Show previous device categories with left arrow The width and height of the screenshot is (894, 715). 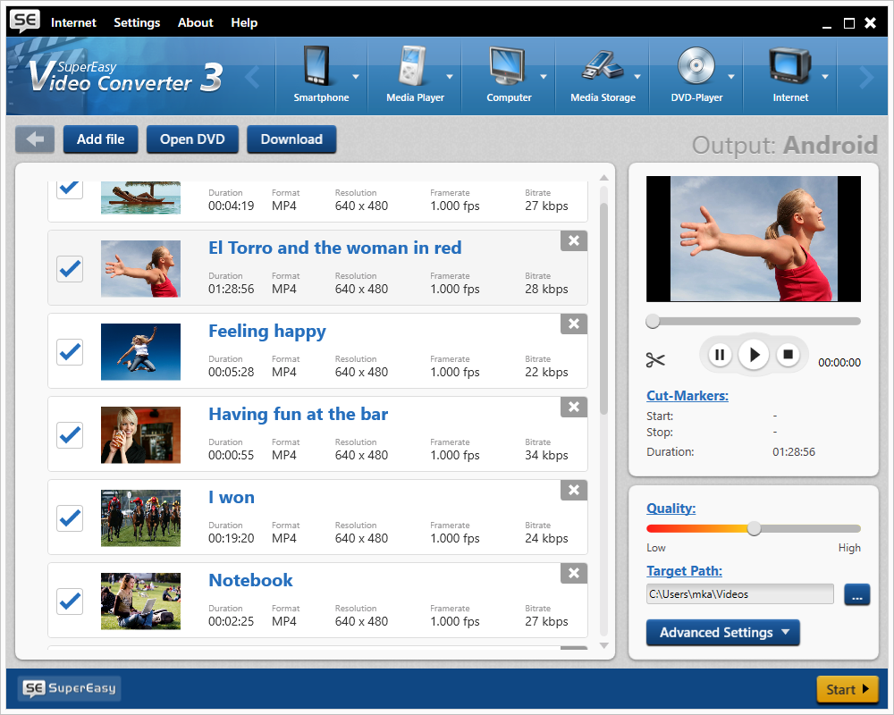253,78
